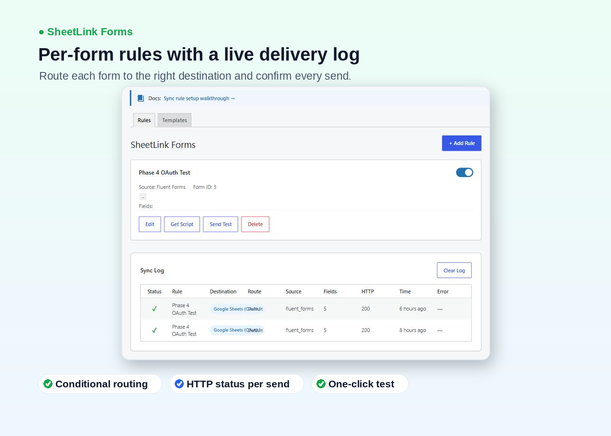Select the '6 hours ago' time cell
The height and width of the screenshot is (436, 611).
[413, 309]
